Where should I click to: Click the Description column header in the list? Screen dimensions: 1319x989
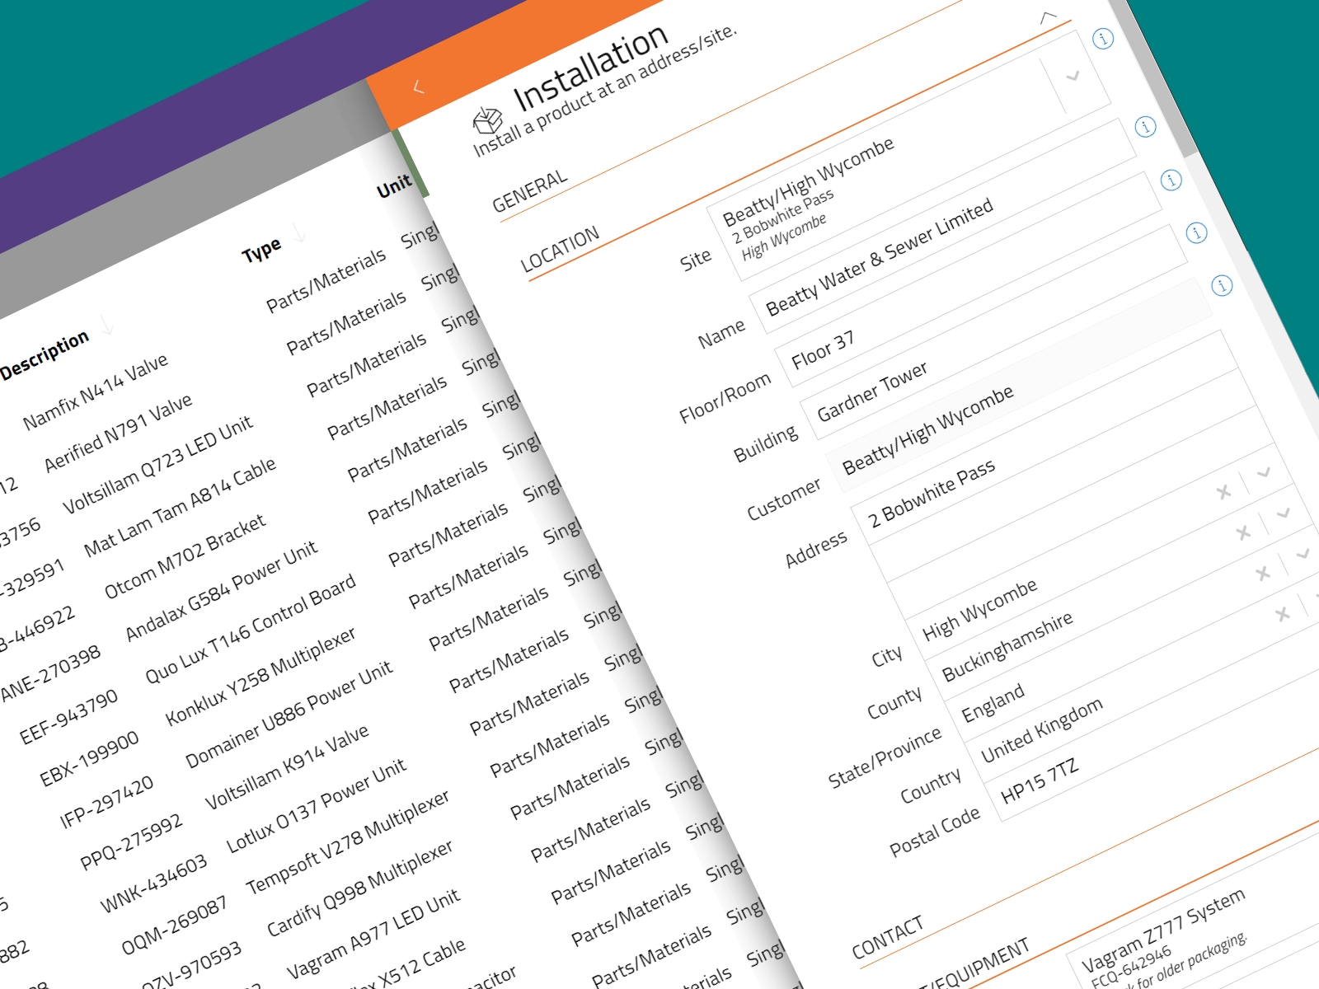[x=45, y=356]
